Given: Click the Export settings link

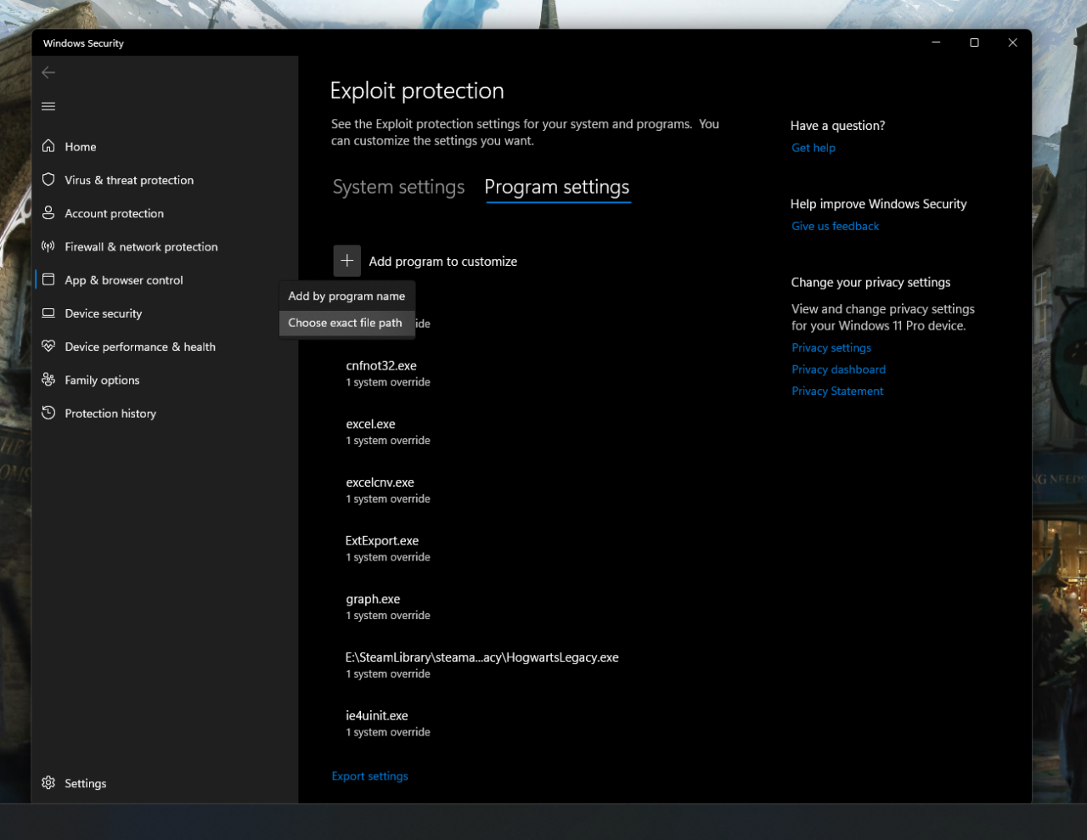Looking at the screenshot, I should tap(369, 776).
